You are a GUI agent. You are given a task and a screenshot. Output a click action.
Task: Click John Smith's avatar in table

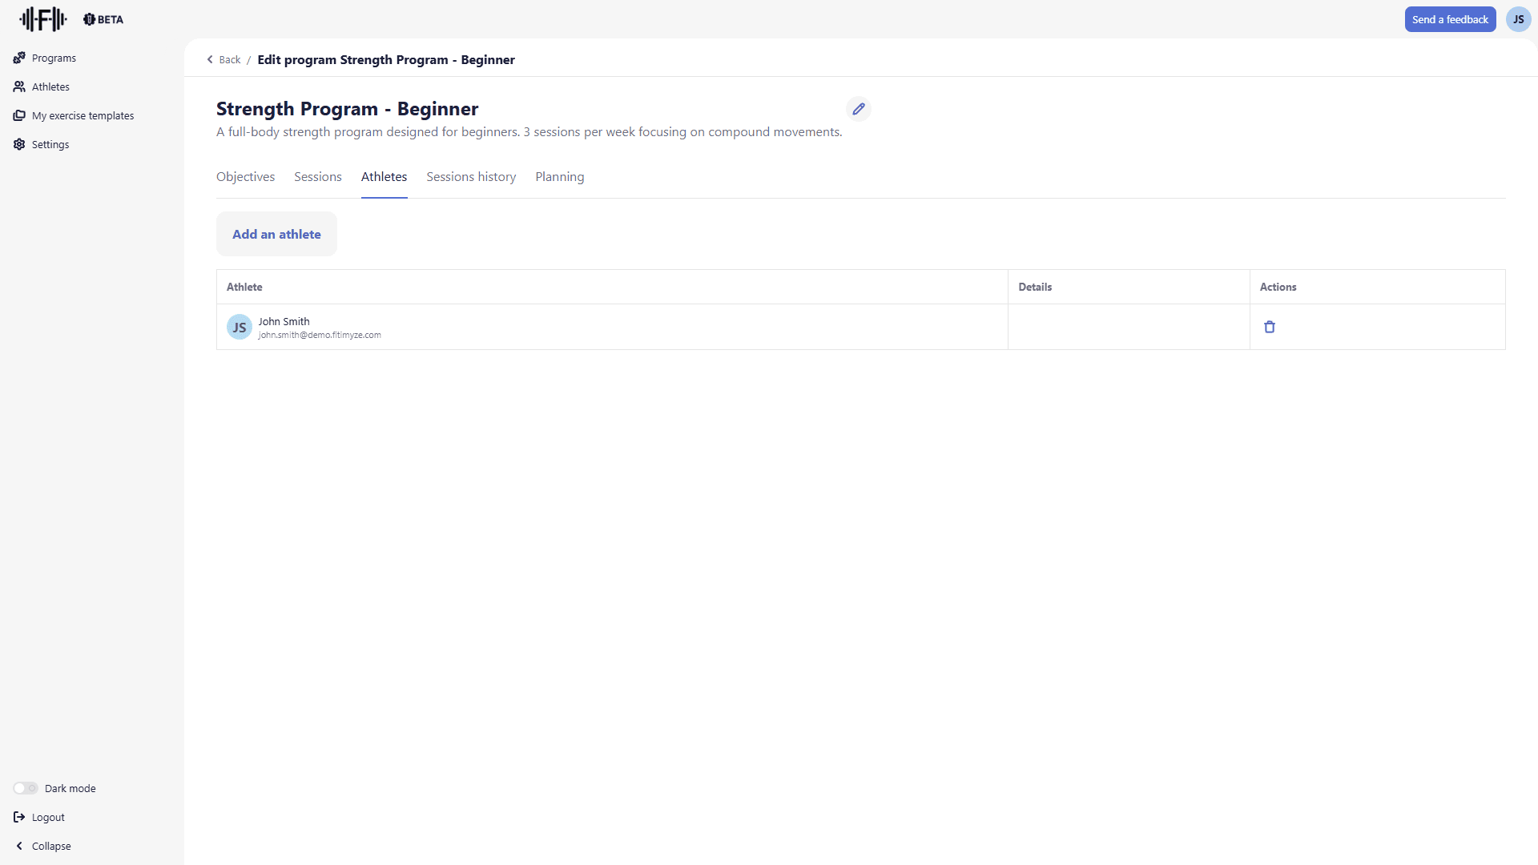pyautogui.click(x=240, y=327)
